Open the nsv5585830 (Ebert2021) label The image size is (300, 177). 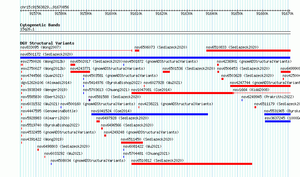tap(43, 97)
